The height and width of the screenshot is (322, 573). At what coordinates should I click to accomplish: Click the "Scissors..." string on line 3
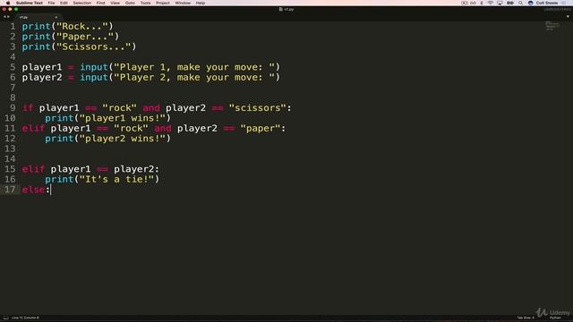[93, 47]
